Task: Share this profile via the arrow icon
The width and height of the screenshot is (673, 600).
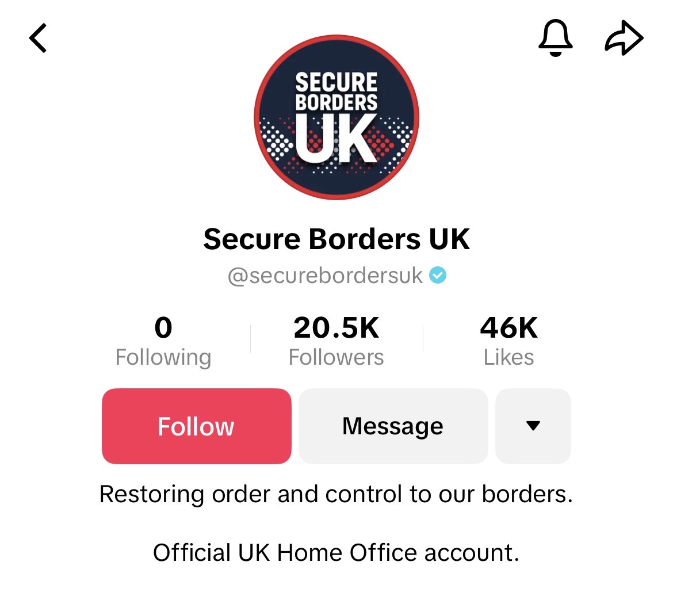Action: (624, 39)
